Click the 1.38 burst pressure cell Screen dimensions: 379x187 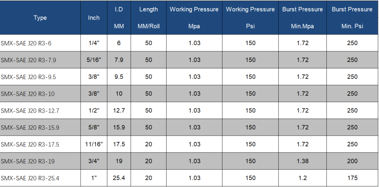pyautogui.click(x=302, y=161)
